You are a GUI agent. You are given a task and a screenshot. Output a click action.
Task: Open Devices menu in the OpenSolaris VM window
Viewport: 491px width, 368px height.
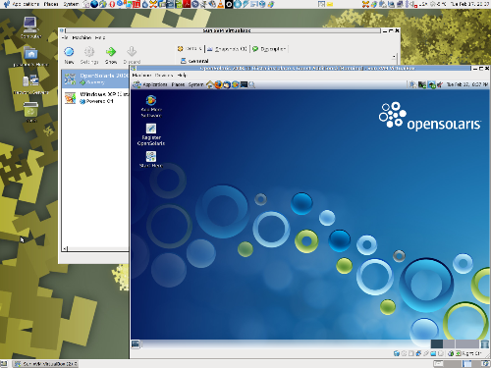coord(164,76)
